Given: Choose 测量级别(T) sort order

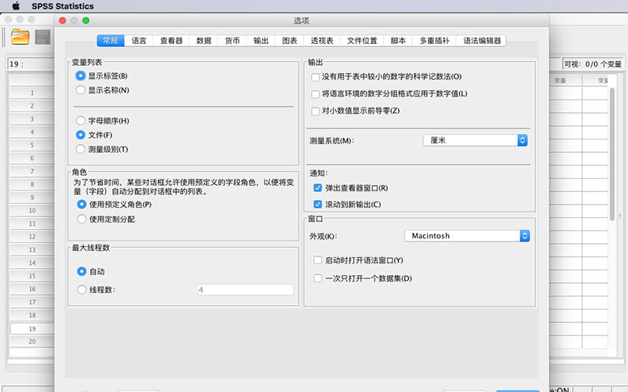Looking at the screenshot, I should 81,149.
